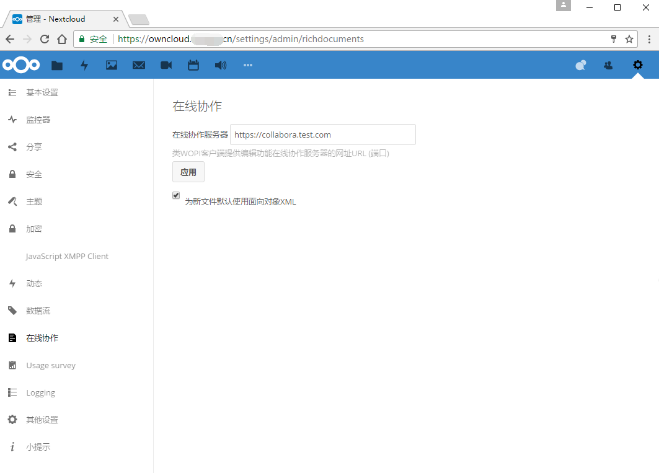Select the 加密 sidebar entry
Image resolution: width=659 pixels, height=473 pixels.
click(33, 228)
